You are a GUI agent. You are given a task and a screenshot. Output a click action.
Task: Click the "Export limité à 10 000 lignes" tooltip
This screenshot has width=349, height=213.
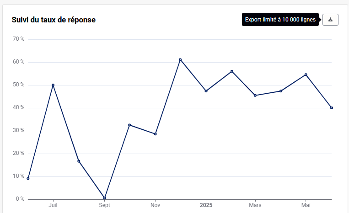click(x=280, y=20)
